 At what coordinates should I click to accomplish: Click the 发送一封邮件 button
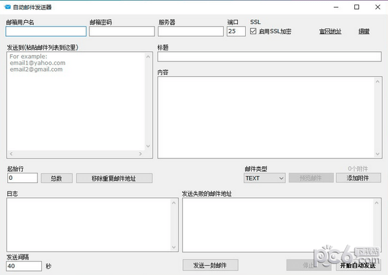tap(210, 265)
